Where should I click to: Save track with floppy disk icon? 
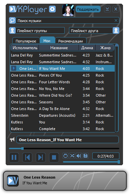tap(85, 156)
